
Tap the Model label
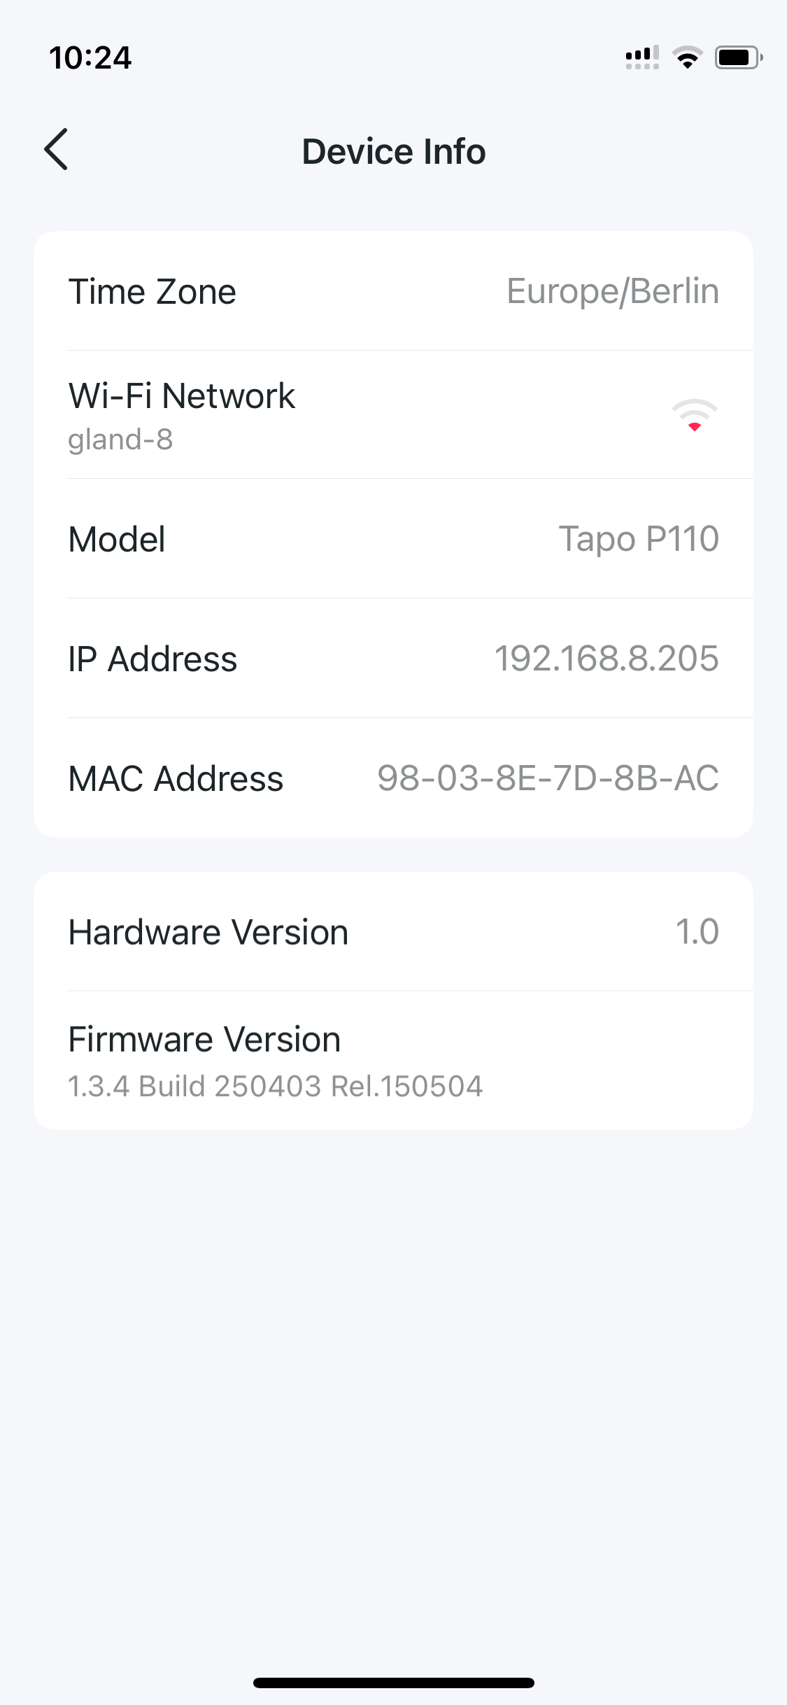[117, 540]
